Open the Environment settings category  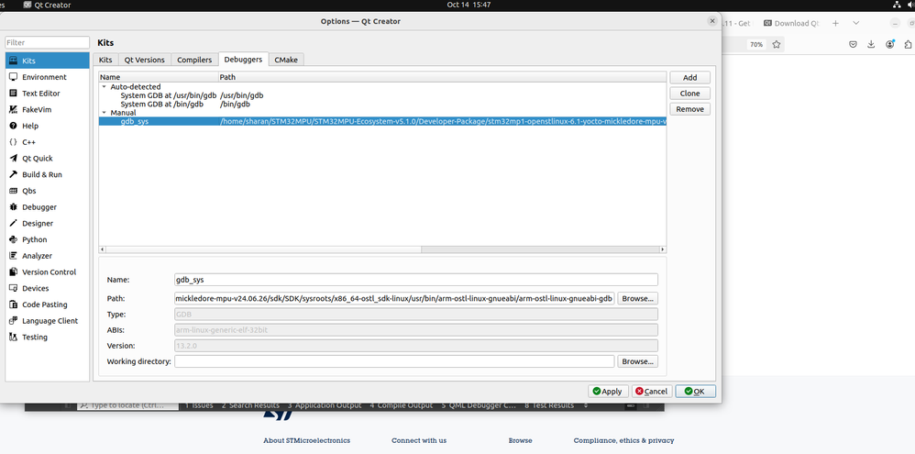pyautogui.click(x=48, y=77)
